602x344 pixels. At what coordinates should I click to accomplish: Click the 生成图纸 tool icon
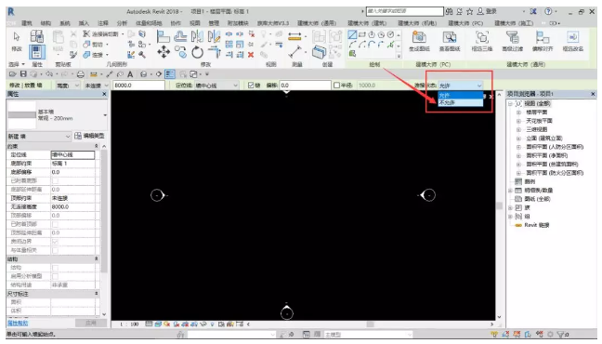419,37
